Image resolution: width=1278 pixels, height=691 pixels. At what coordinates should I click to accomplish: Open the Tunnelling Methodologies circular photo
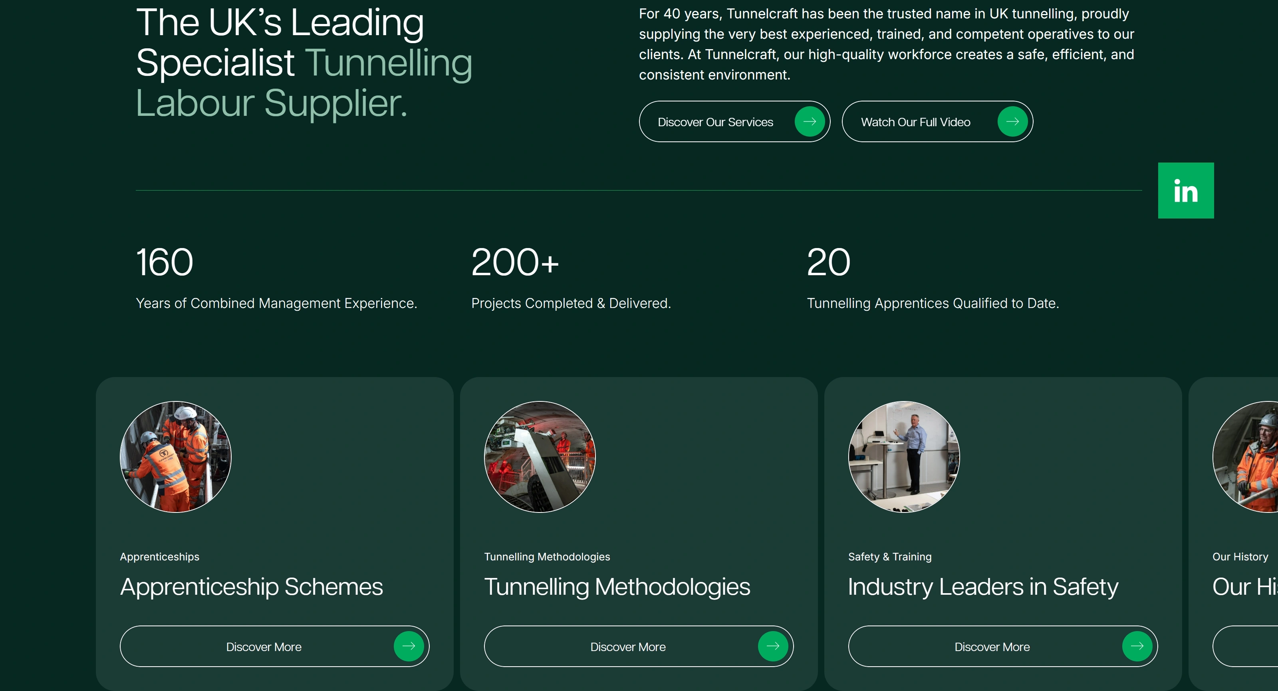pyautogui.click(x=540, y=457)
